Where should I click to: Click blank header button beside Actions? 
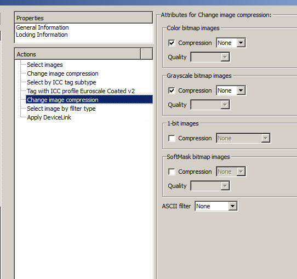click(x=147, y=54)
